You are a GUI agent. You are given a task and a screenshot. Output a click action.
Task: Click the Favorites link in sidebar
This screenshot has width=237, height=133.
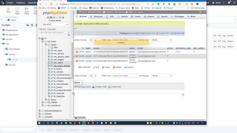click(x=51, y=29)
